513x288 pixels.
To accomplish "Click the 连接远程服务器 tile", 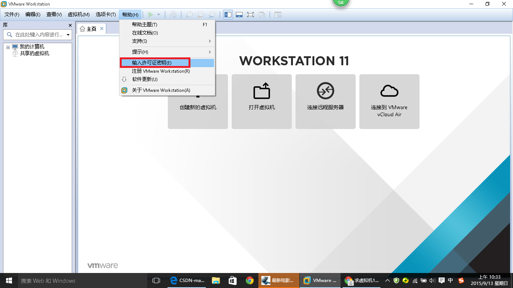I will [326, 102].
